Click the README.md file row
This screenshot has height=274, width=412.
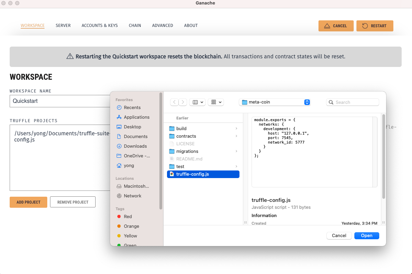[x=203, y=159]
